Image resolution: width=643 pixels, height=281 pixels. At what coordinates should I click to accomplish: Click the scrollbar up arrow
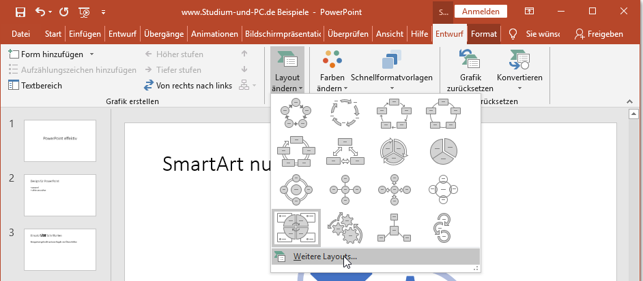pyautogui.click(x=633, y=114)
